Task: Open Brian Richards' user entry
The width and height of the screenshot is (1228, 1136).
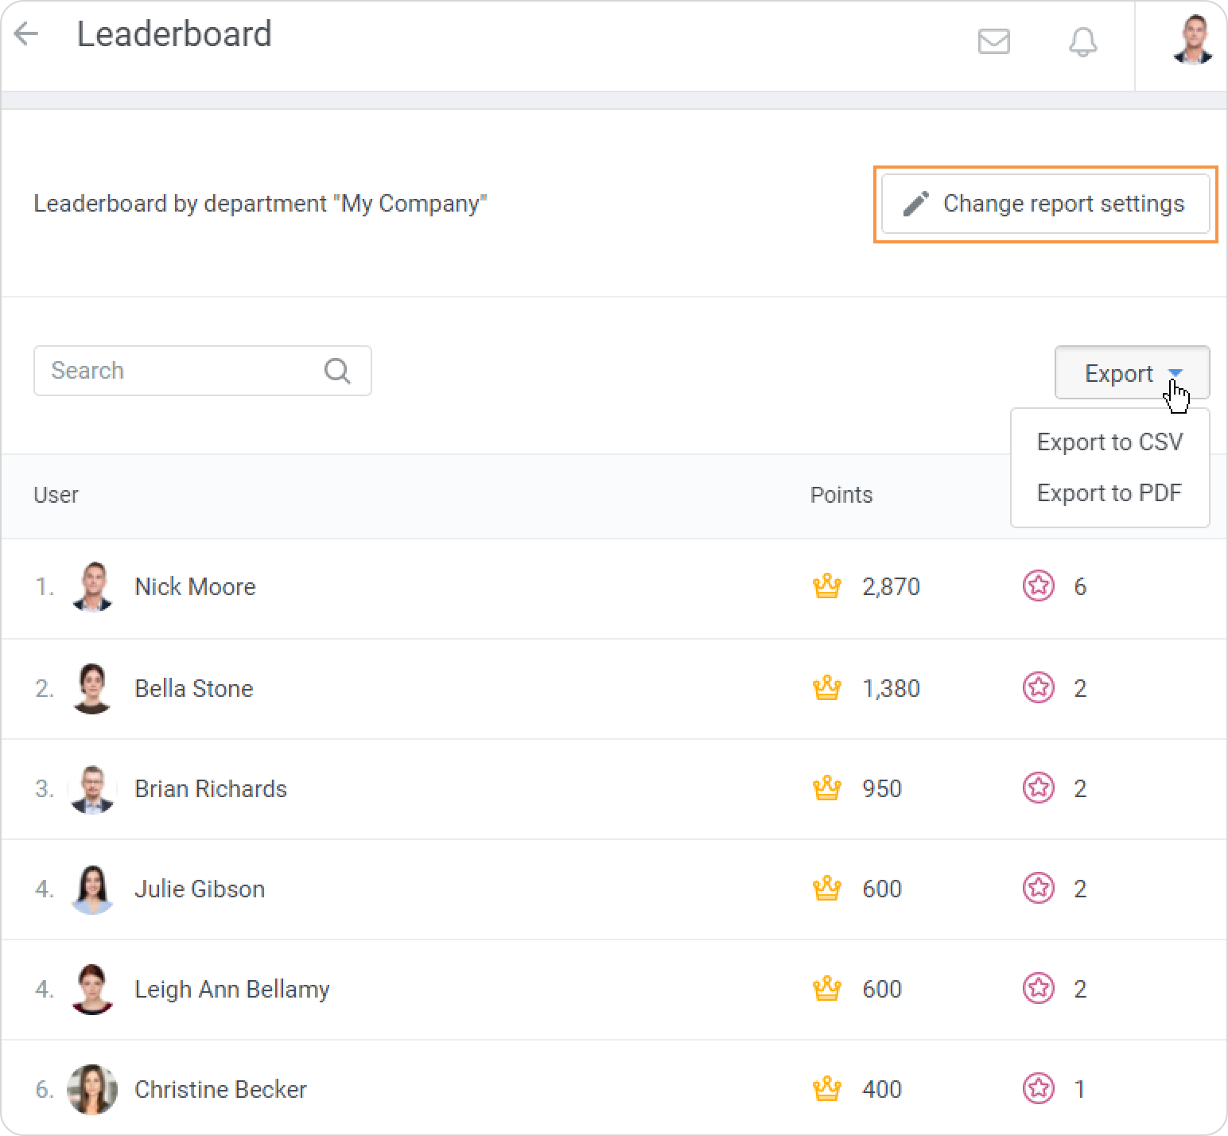Action: [210, 788]
